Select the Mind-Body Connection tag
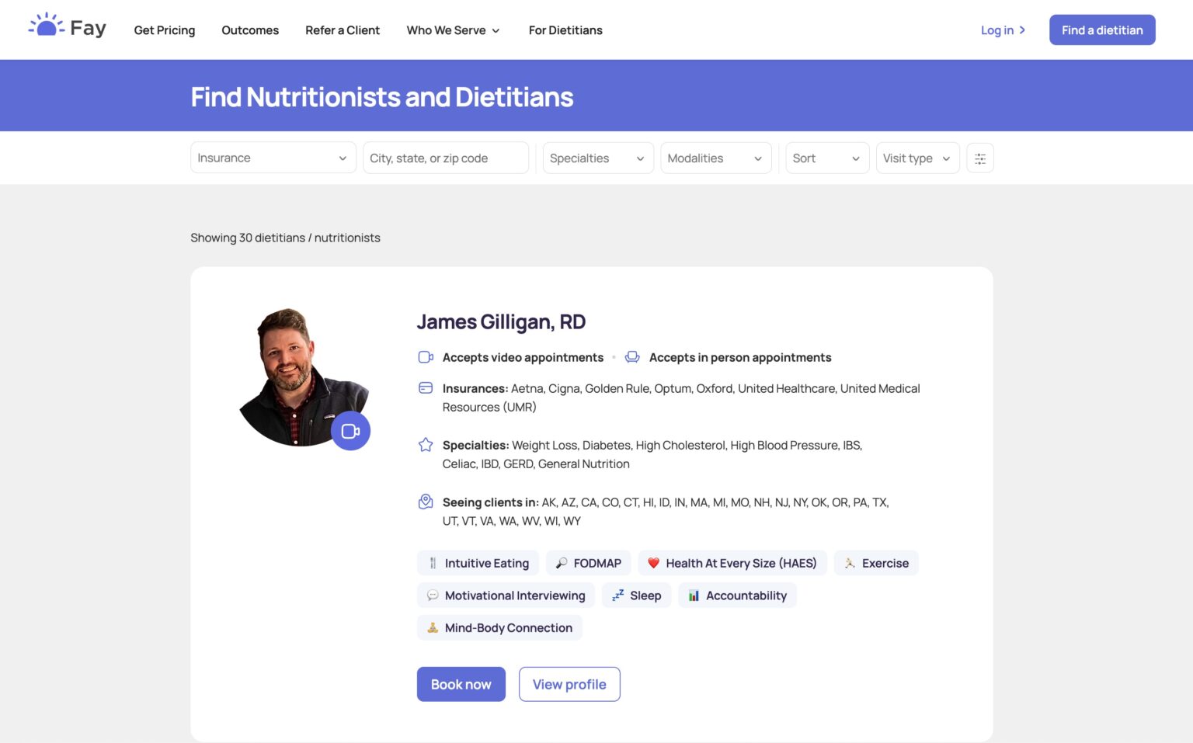The width and height of the screenshot is (1193, 743). point(499,628)
